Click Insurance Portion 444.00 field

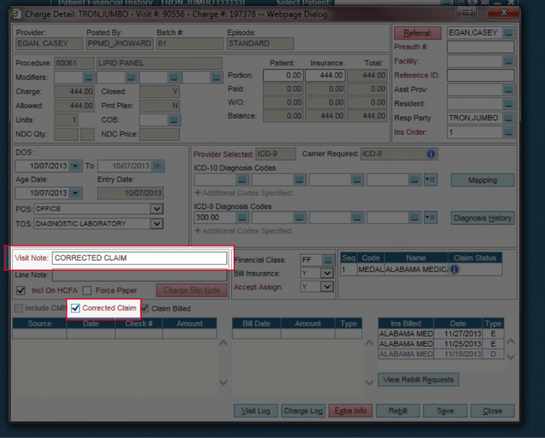325,75
